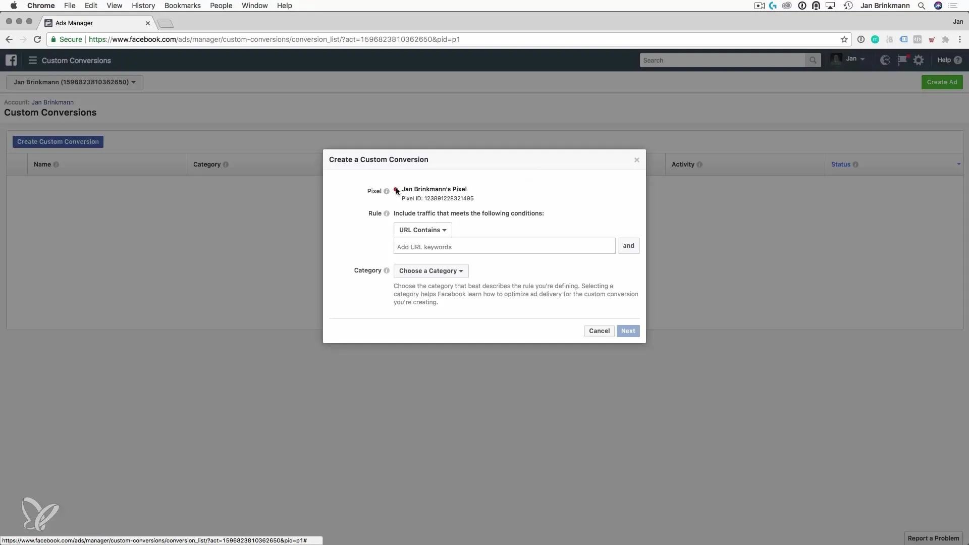
Task: Click the Secure lock icon in address bar
Action: [53, 39]
